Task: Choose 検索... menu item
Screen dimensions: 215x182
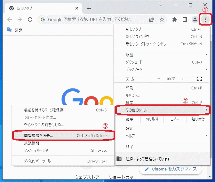Action: tap(162, 102)
